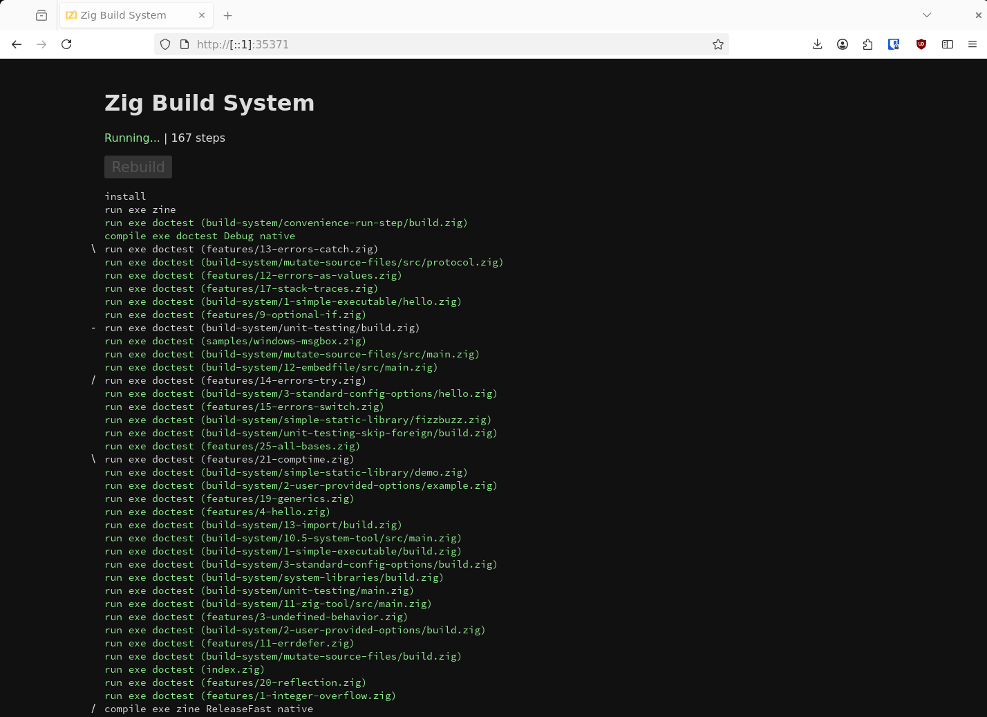Open the Bitwarden extension
Image resolution: width=987 pixels, height=717 pixels.
[x=894, y=44]
